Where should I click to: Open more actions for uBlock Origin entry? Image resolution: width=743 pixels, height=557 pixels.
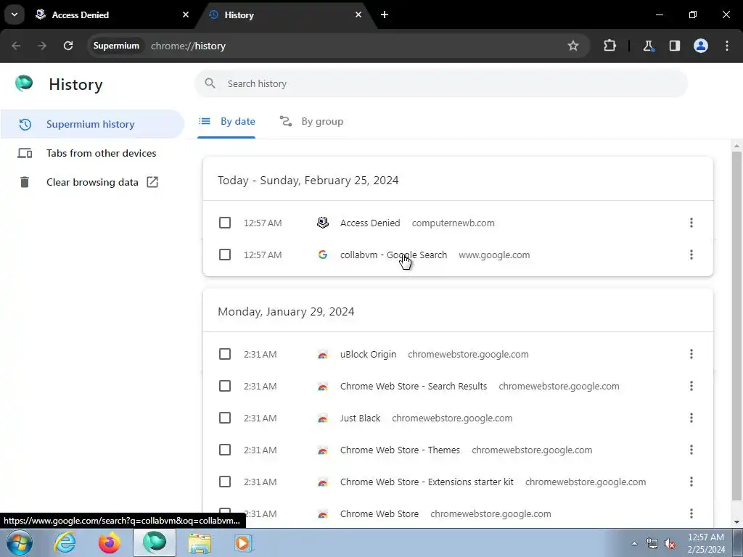[691, 354]
